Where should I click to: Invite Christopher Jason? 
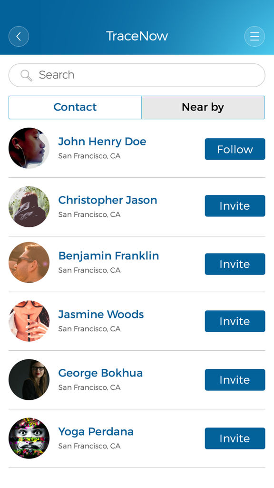pyautogui.click(x=235, y=206)
